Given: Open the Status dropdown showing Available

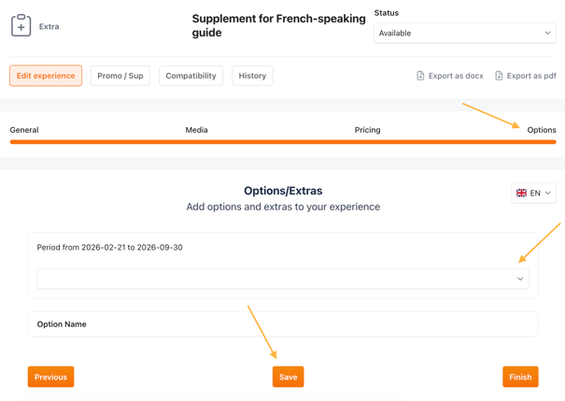Looking at the screenshot, I should [464, 33].
